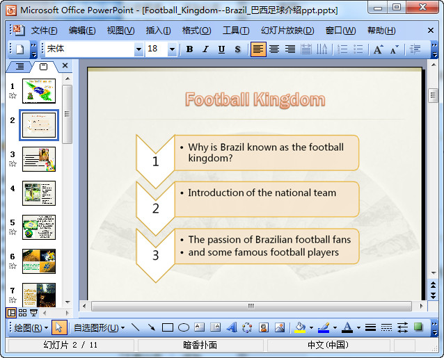Open the 插入(I) menu
This screenshot has height=358, width=444.
pyautogui.click(x=158, y=31)
